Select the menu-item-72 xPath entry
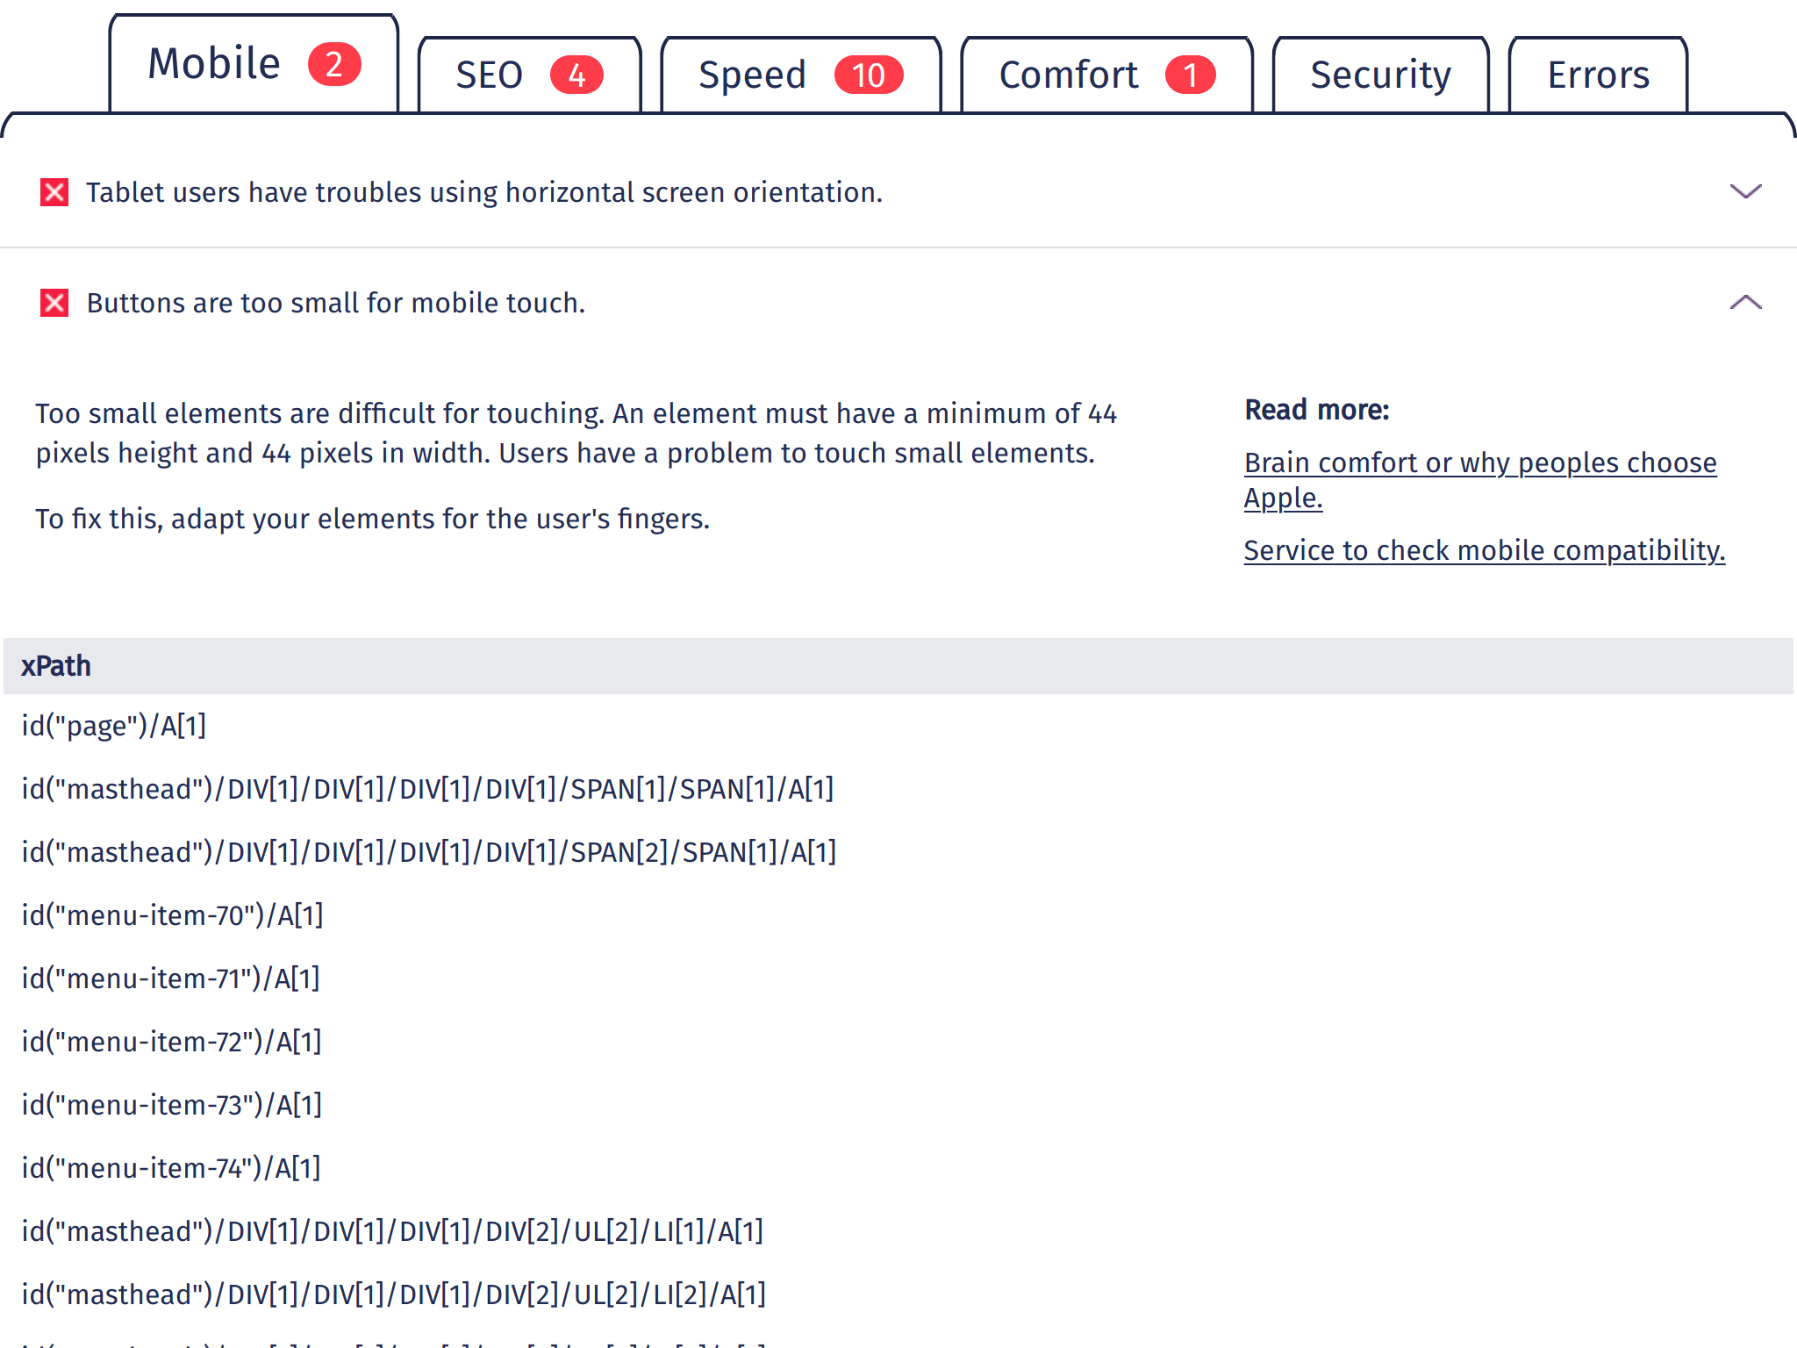Image resolution: width=1797 pixels, height=1348 pixels. 172,1042
